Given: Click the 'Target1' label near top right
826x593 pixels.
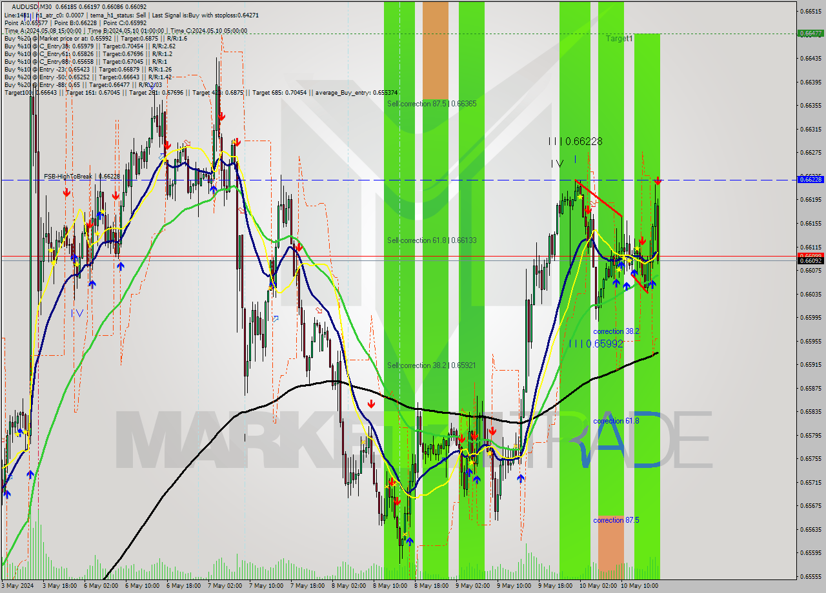Looking at the screenshot, I should tap(619, 39).
